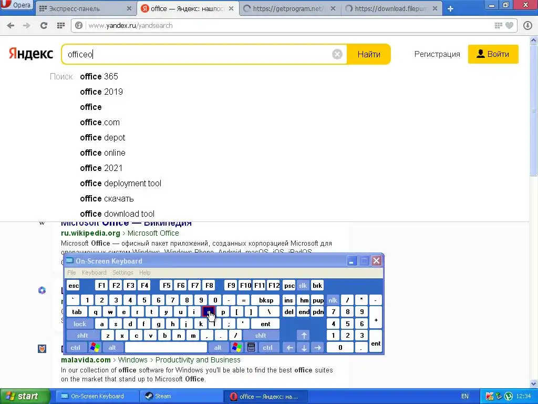Select suggestion 'office скачать'
Screen dimensions: 538x404
(x=107, y=198)
